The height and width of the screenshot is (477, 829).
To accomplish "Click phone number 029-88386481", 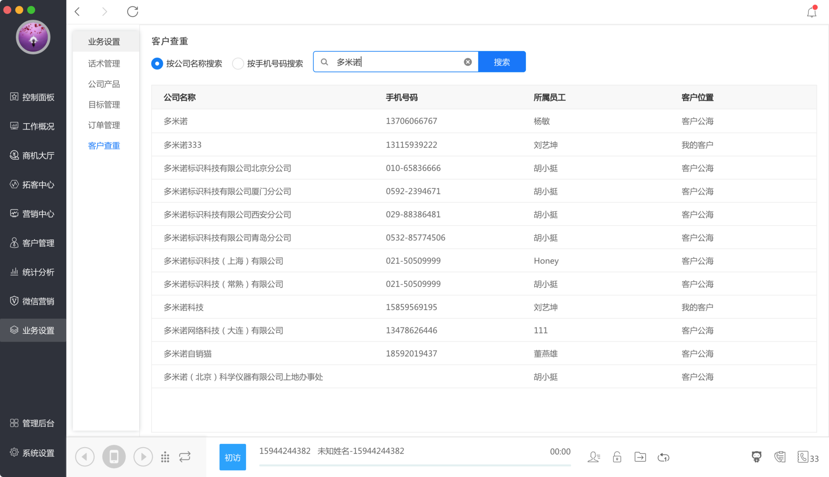I will [413, 215].
